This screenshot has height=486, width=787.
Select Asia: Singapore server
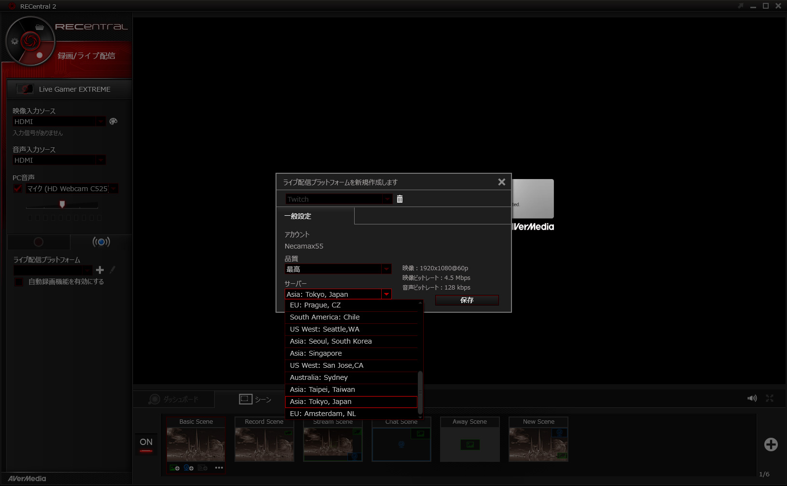351,353
